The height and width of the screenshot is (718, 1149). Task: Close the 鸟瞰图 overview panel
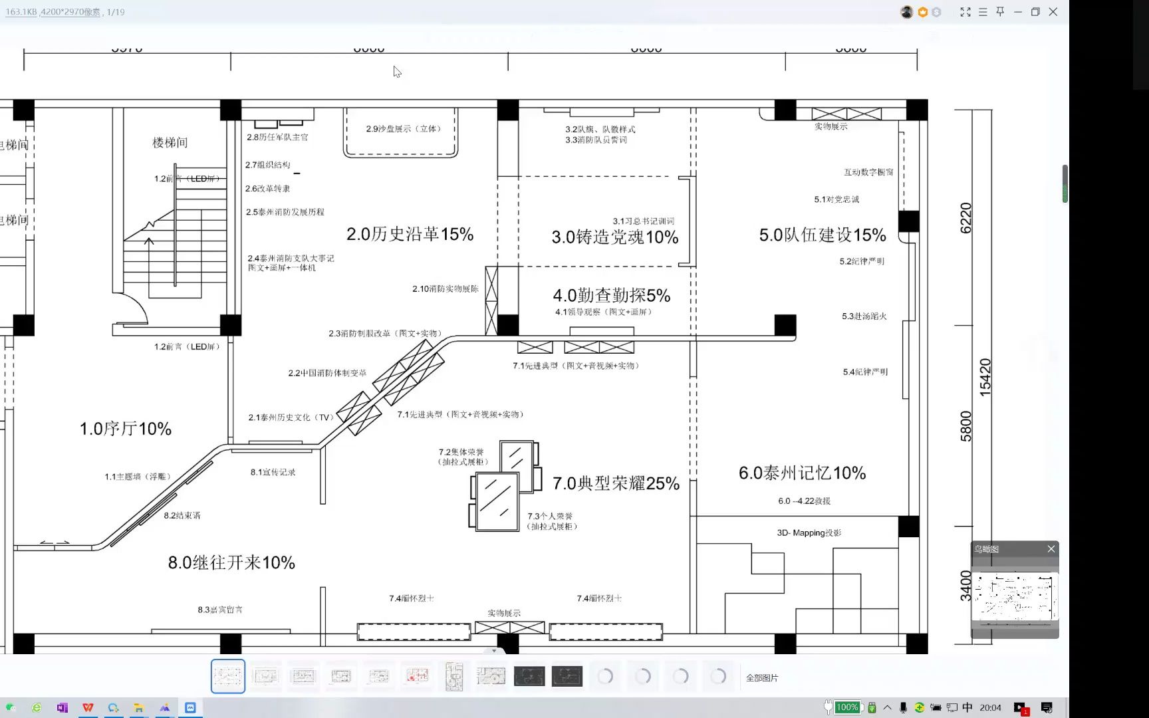(1051, 548)
